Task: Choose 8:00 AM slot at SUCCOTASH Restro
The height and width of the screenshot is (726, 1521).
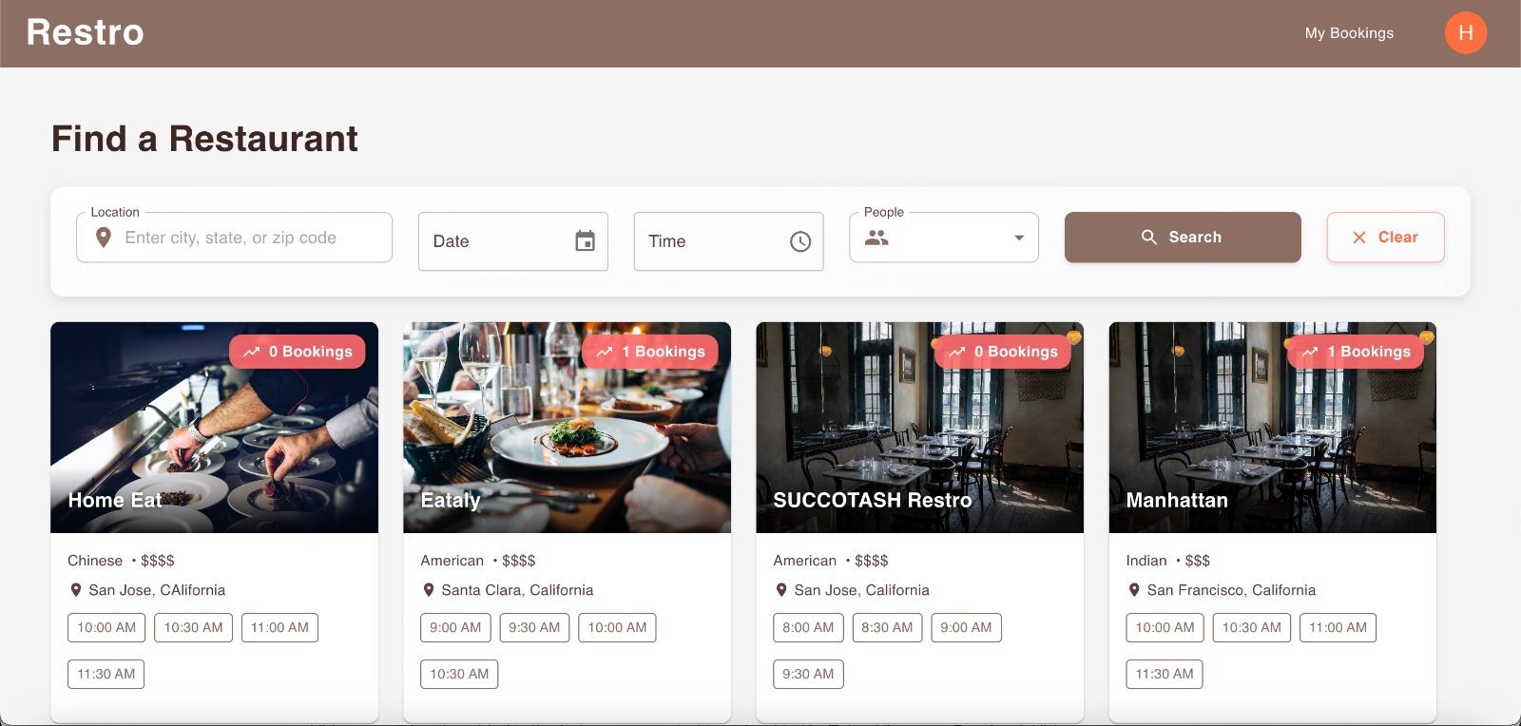Action: coord(808,627)
